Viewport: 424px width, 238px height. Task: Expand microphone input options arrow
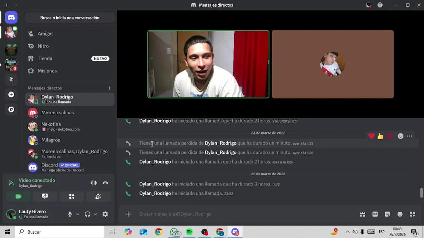click(x=78, y=214)
